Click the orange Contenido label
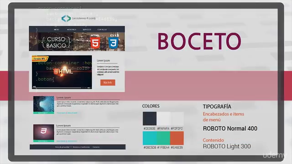Image resolution: width=292 pixels, height=164 pixels. (214, 140)
